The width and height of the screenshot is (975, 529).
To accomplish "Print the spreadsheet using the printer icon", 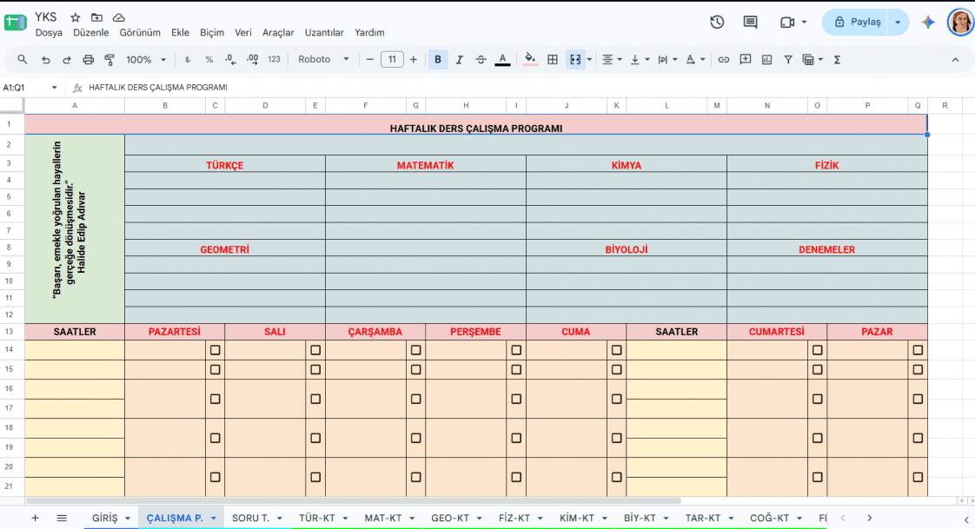I will pyautogui.click(x=89, y=60).
